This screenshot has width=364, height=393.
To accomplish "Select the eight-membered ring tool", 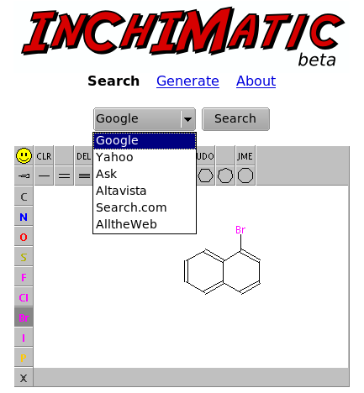I will 245,176.
